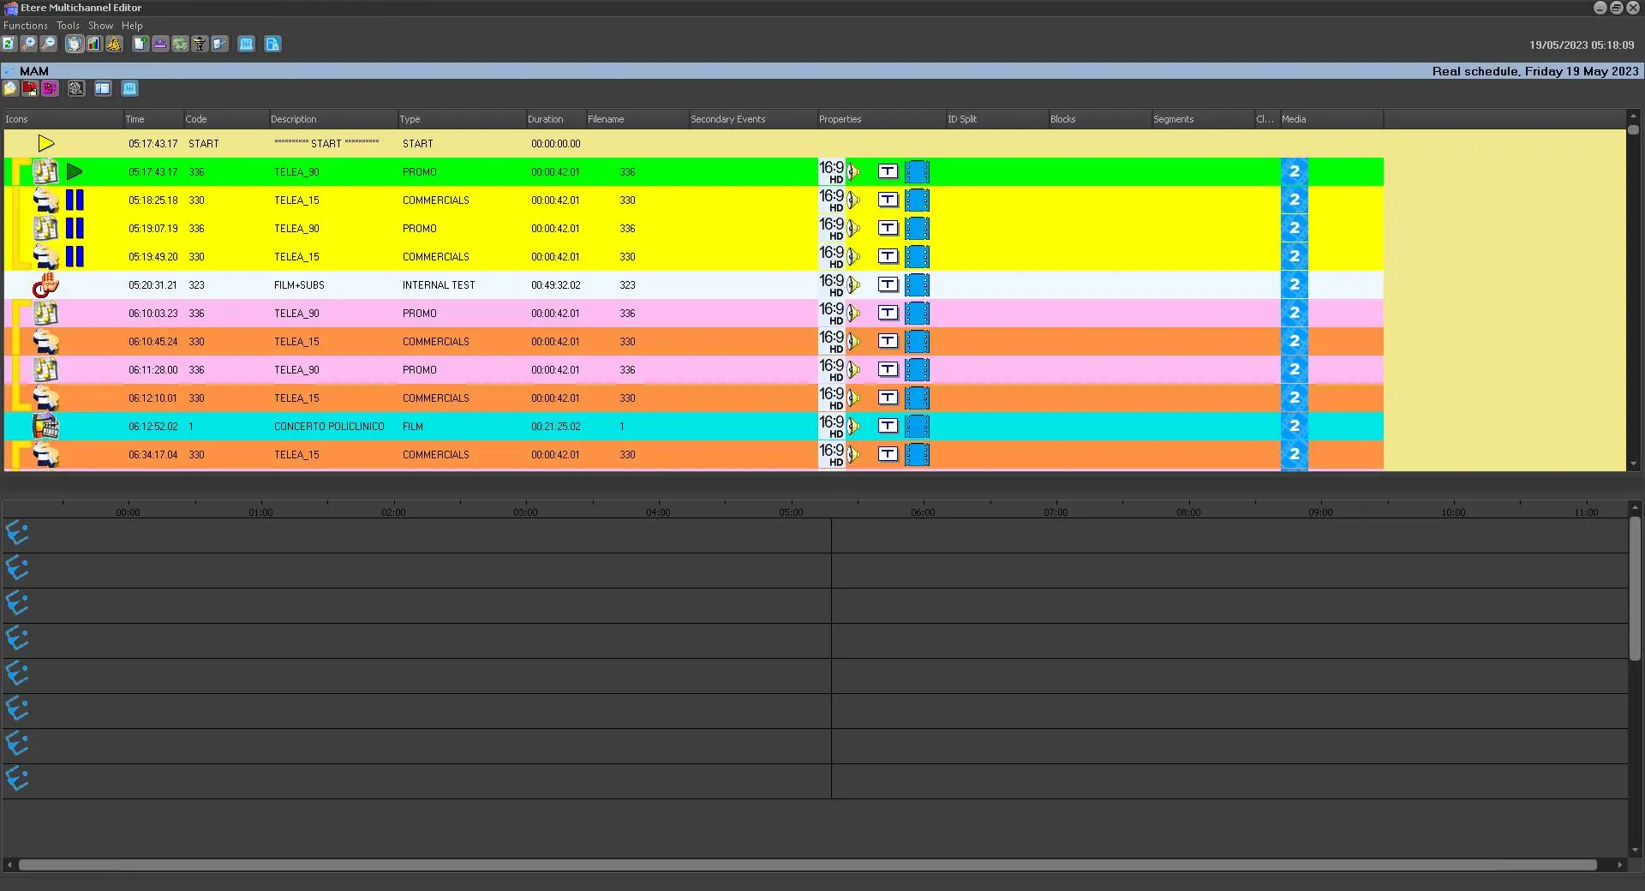Click the open folder icon under MAM
The height and width of the screenshot is (891, 1645).
pos(10,88)
